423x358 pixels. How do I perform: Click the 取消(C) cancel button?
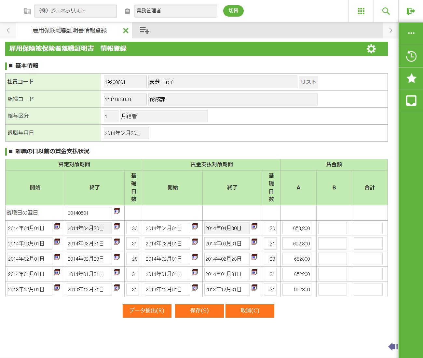coord(250,311)
